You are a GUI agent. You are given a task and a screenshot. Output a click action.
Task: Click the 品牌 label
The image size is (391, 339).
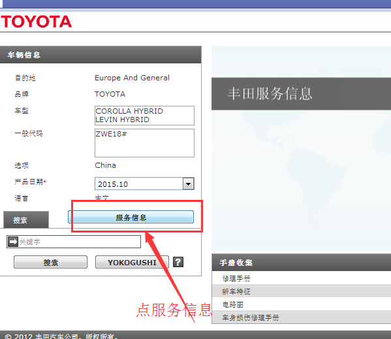coord(22,94)
